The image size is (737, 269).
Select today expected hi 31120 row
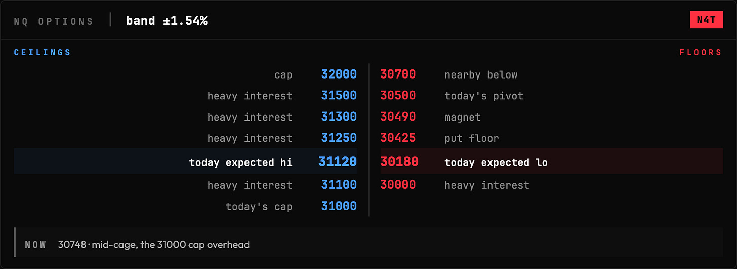186,162
